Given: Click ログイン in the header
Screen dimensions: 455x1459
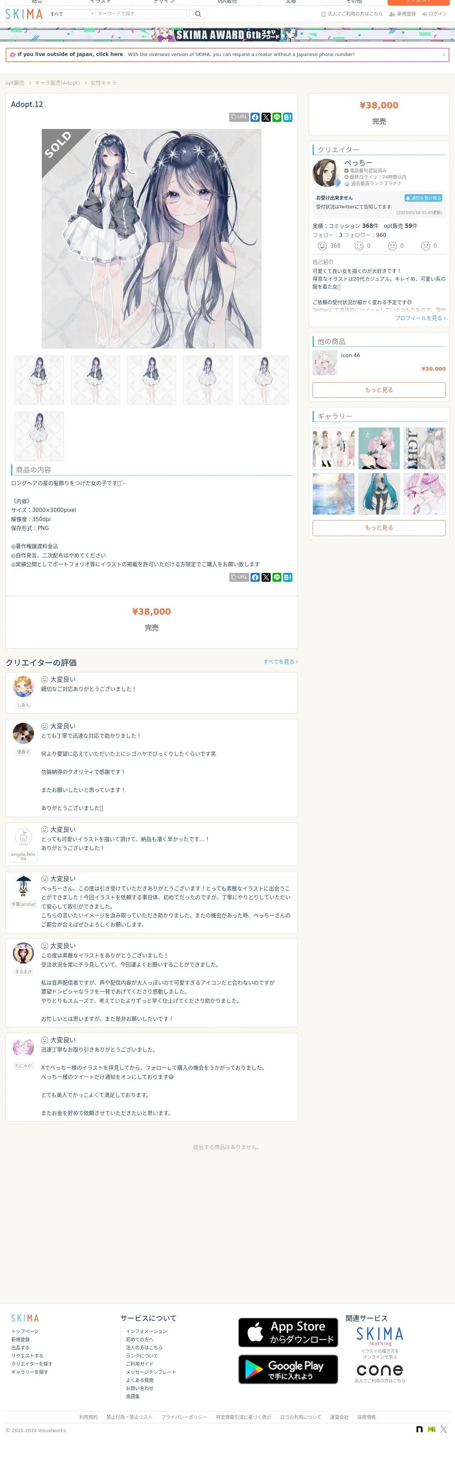Looking at the screenshot, I should tap(434, 14).
